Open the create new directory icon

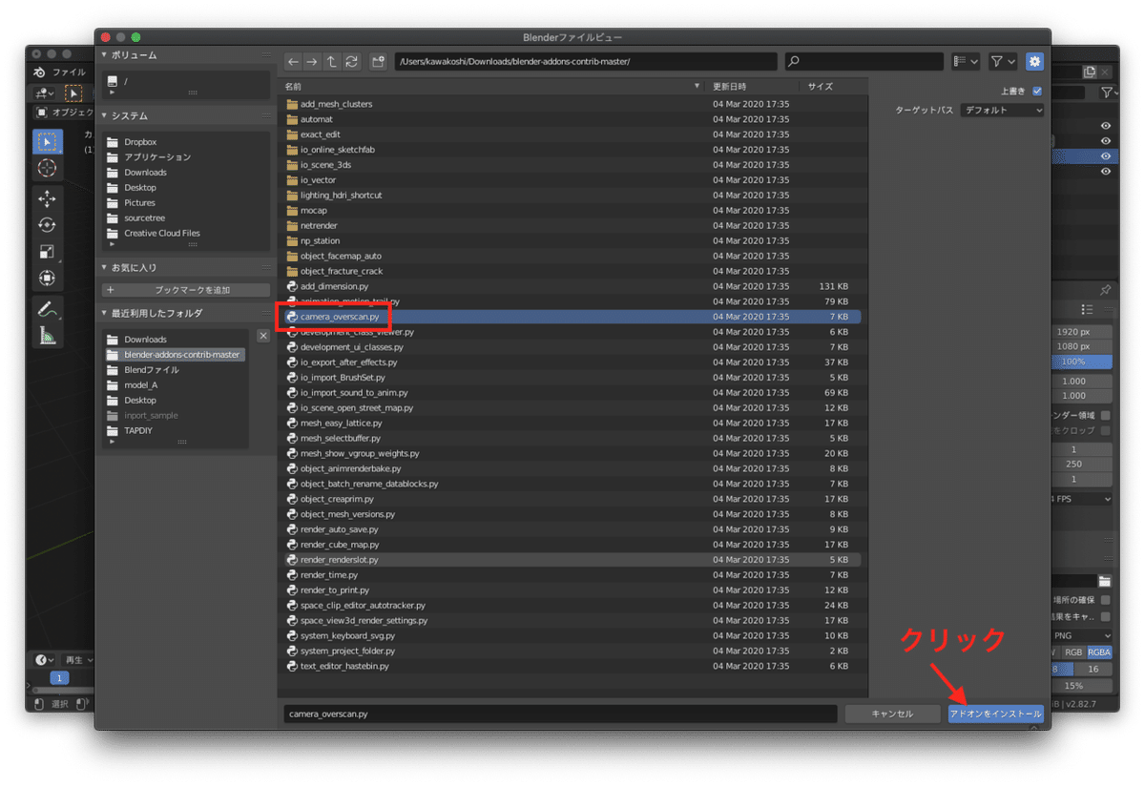378,60
